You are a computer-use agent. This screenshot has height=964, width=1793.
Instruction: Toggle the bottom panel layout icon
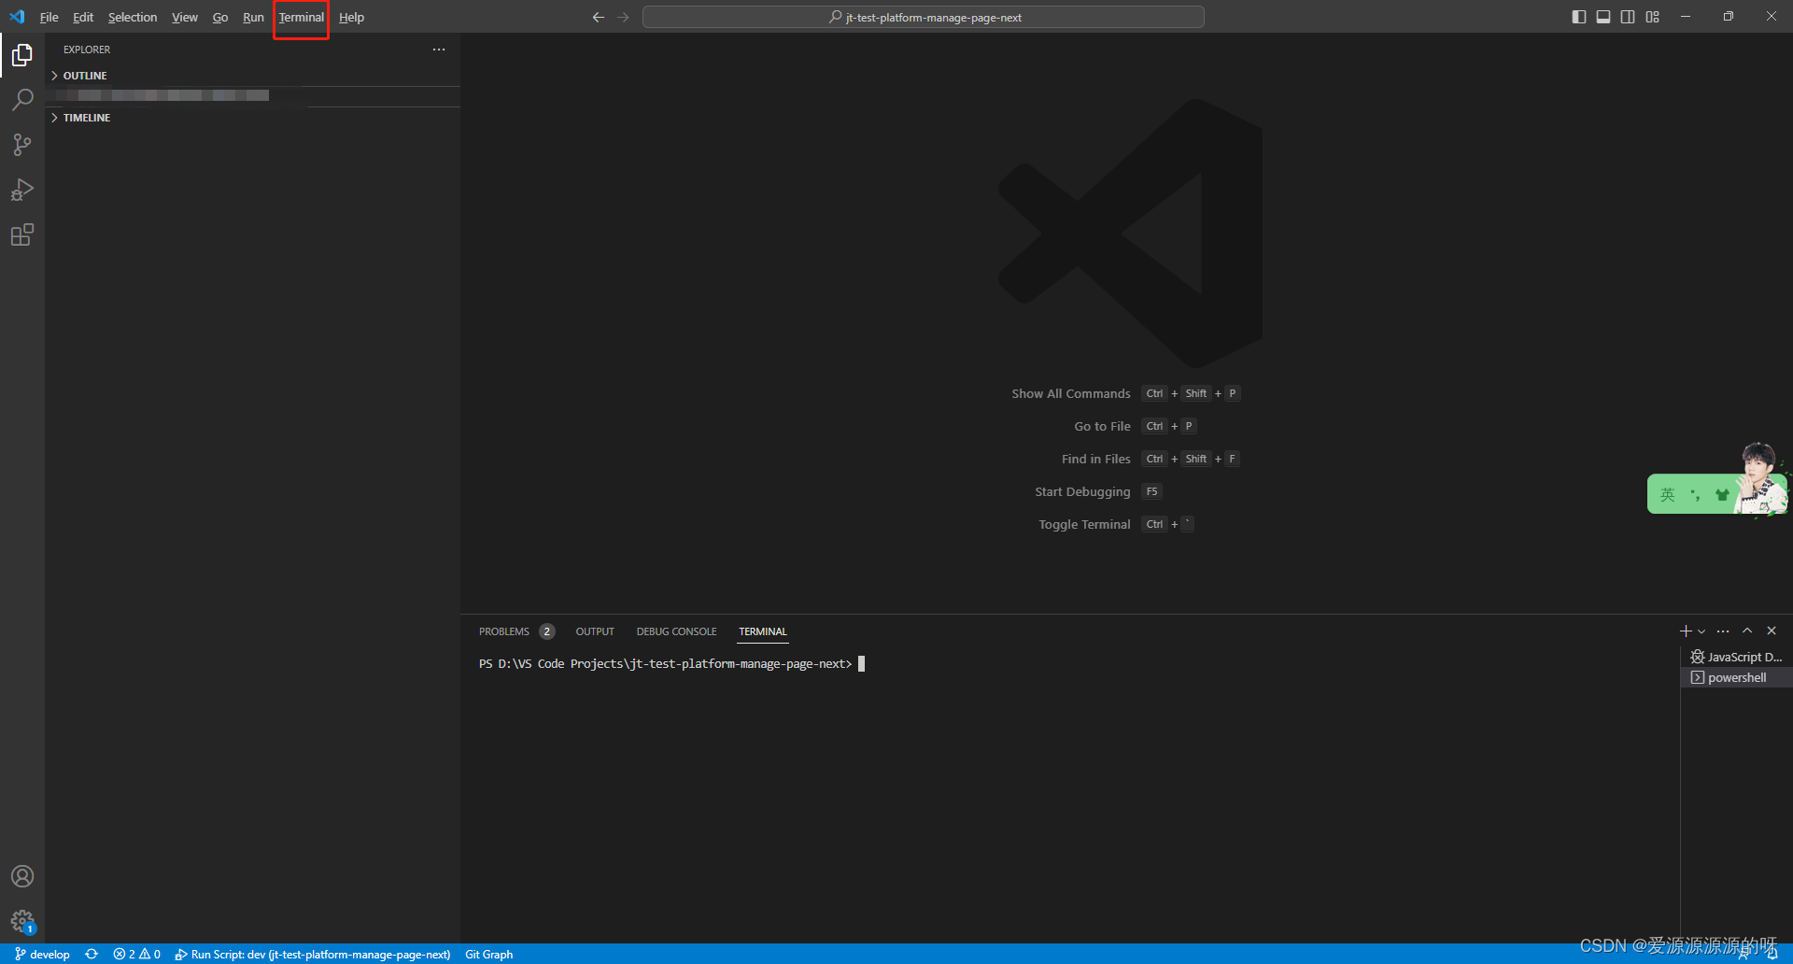tap(1603, 17)
